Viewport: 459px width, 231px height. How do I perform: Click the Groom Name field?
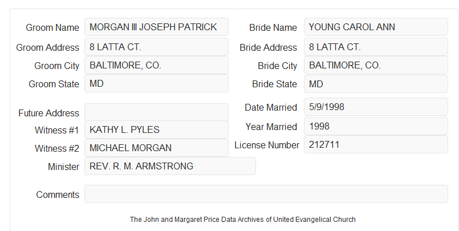[156, 27]
